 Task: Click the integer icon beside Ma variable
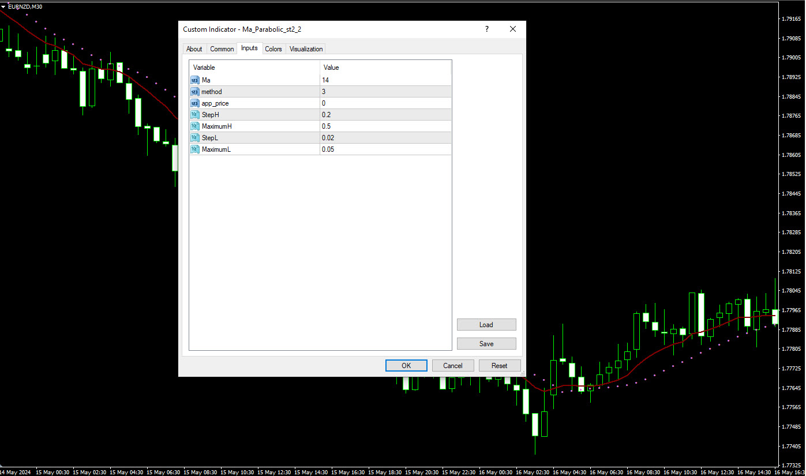(x=194, y=80)
